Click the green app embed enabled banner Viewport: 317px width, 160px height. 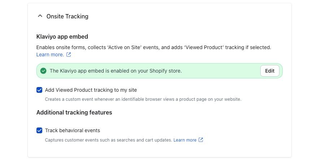click(x=160, y=71)
